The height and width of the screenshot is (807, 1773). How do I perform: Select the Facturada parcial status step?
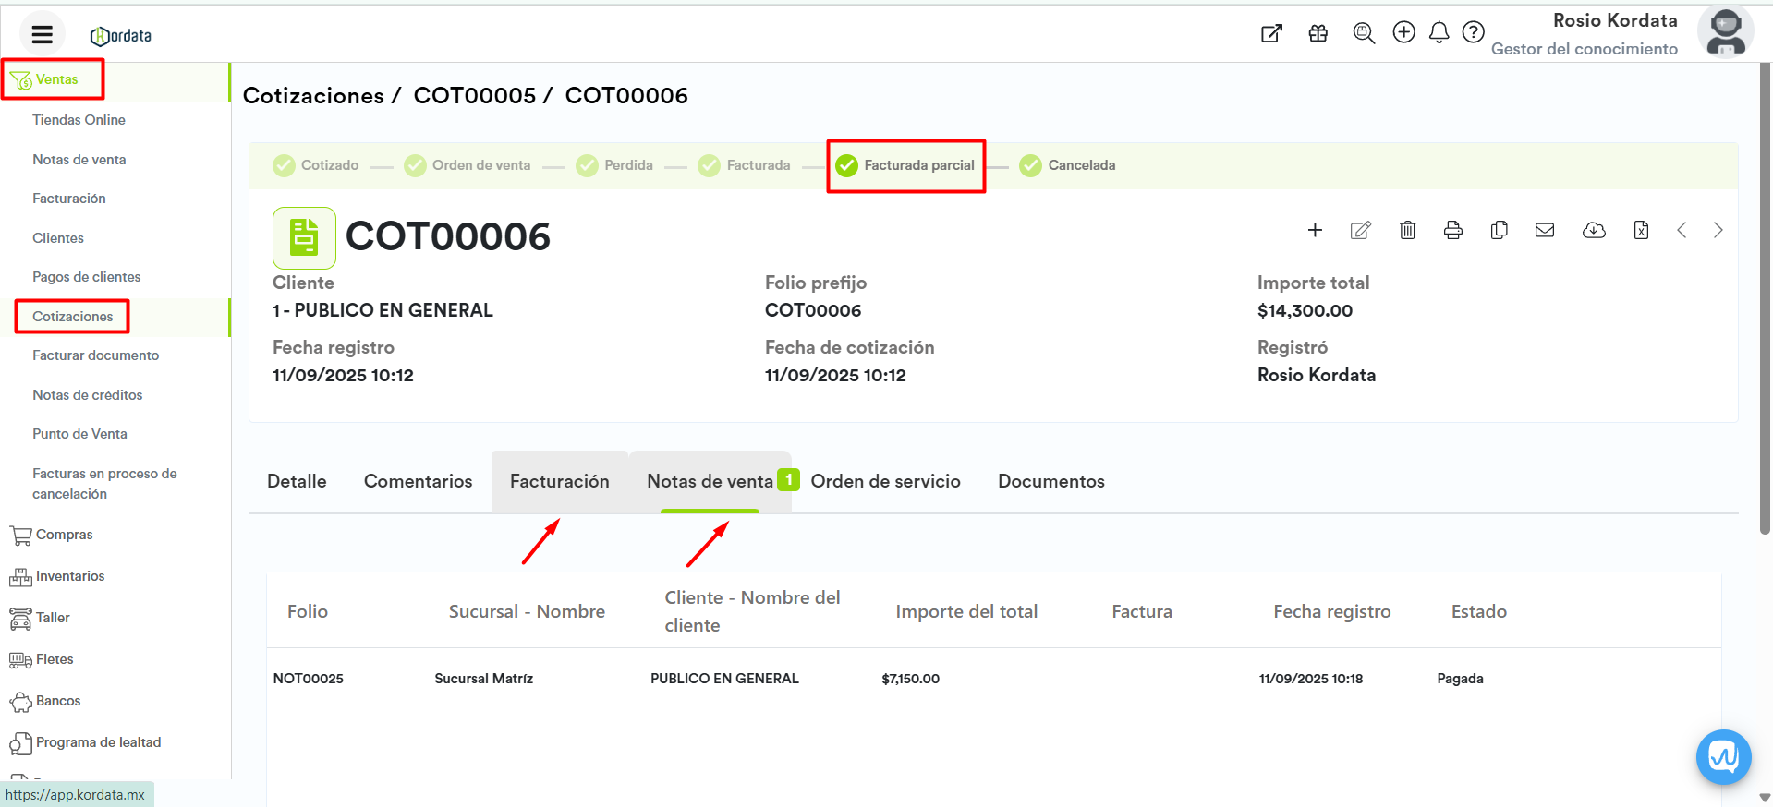905,165
